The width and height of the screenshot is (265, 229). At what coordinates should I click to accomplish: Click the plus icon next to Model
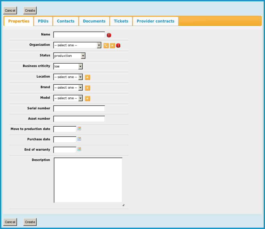click(x=87, y=98)
